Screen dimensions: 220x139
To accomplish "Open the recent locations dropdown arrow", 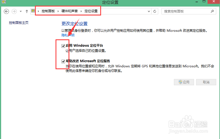I will 21,11.
